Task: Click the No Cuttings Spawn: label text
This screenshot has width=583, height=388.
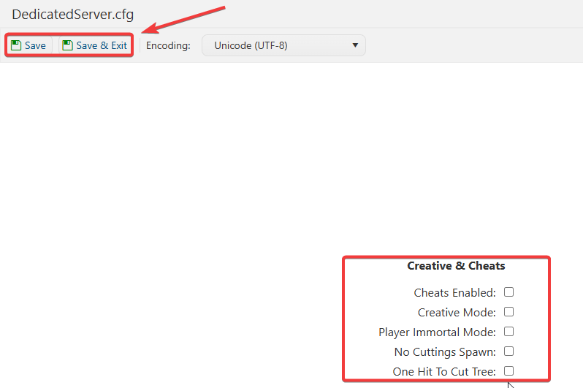Action: tap(445, 352)
